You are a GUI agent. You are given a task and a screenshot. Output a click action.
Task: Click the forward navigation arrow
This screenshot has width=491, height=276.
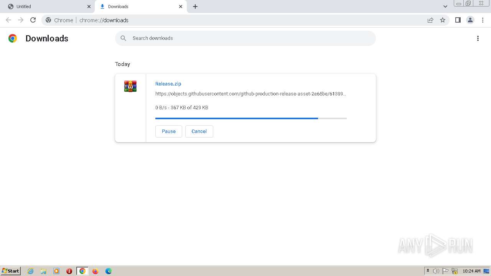pyautogui.click(x=21, y=20)
